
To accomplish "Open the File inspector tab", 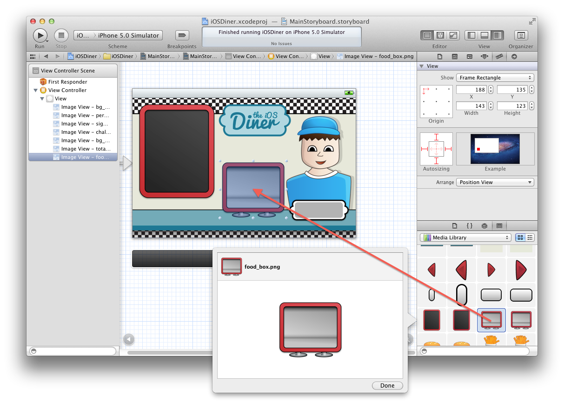I will click(x=439, y=57).
